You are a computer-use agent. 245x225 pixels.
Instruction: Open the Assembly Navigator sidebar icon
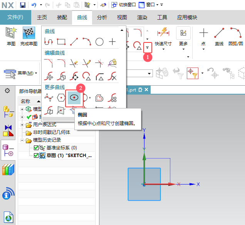click(8, 112)
